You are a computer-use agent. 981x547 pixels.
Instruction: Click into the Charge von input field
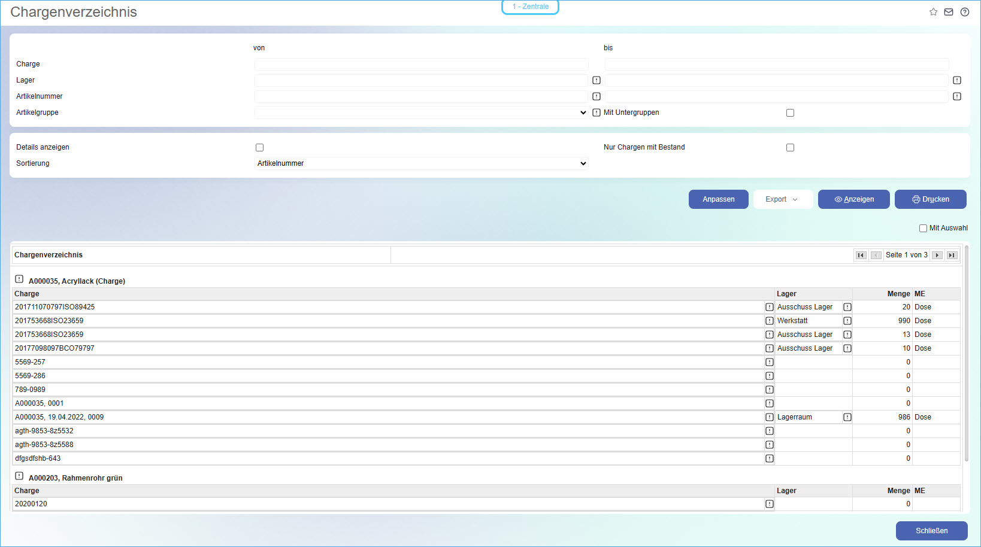421,64
